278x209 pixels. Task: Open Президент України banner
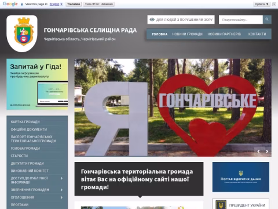coord(241,204)
